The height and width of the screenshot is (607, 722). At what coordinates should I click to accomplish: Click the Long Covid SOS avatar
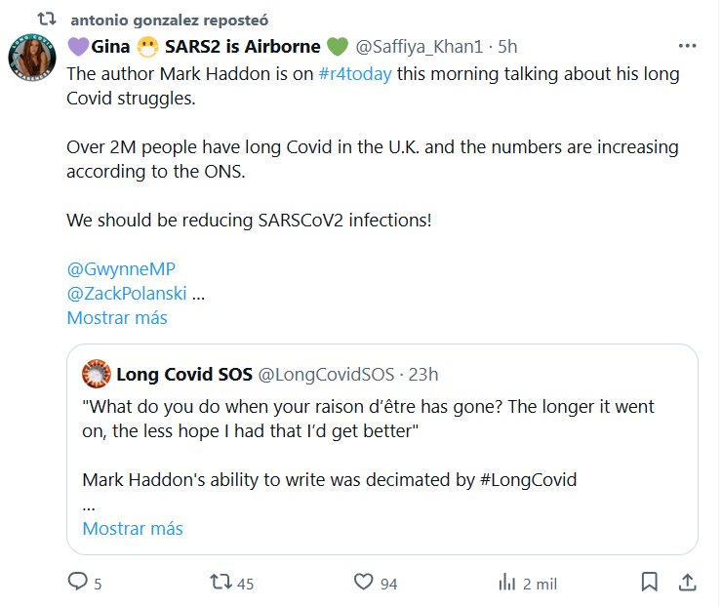pyautogui.click(x=96, y=374)
